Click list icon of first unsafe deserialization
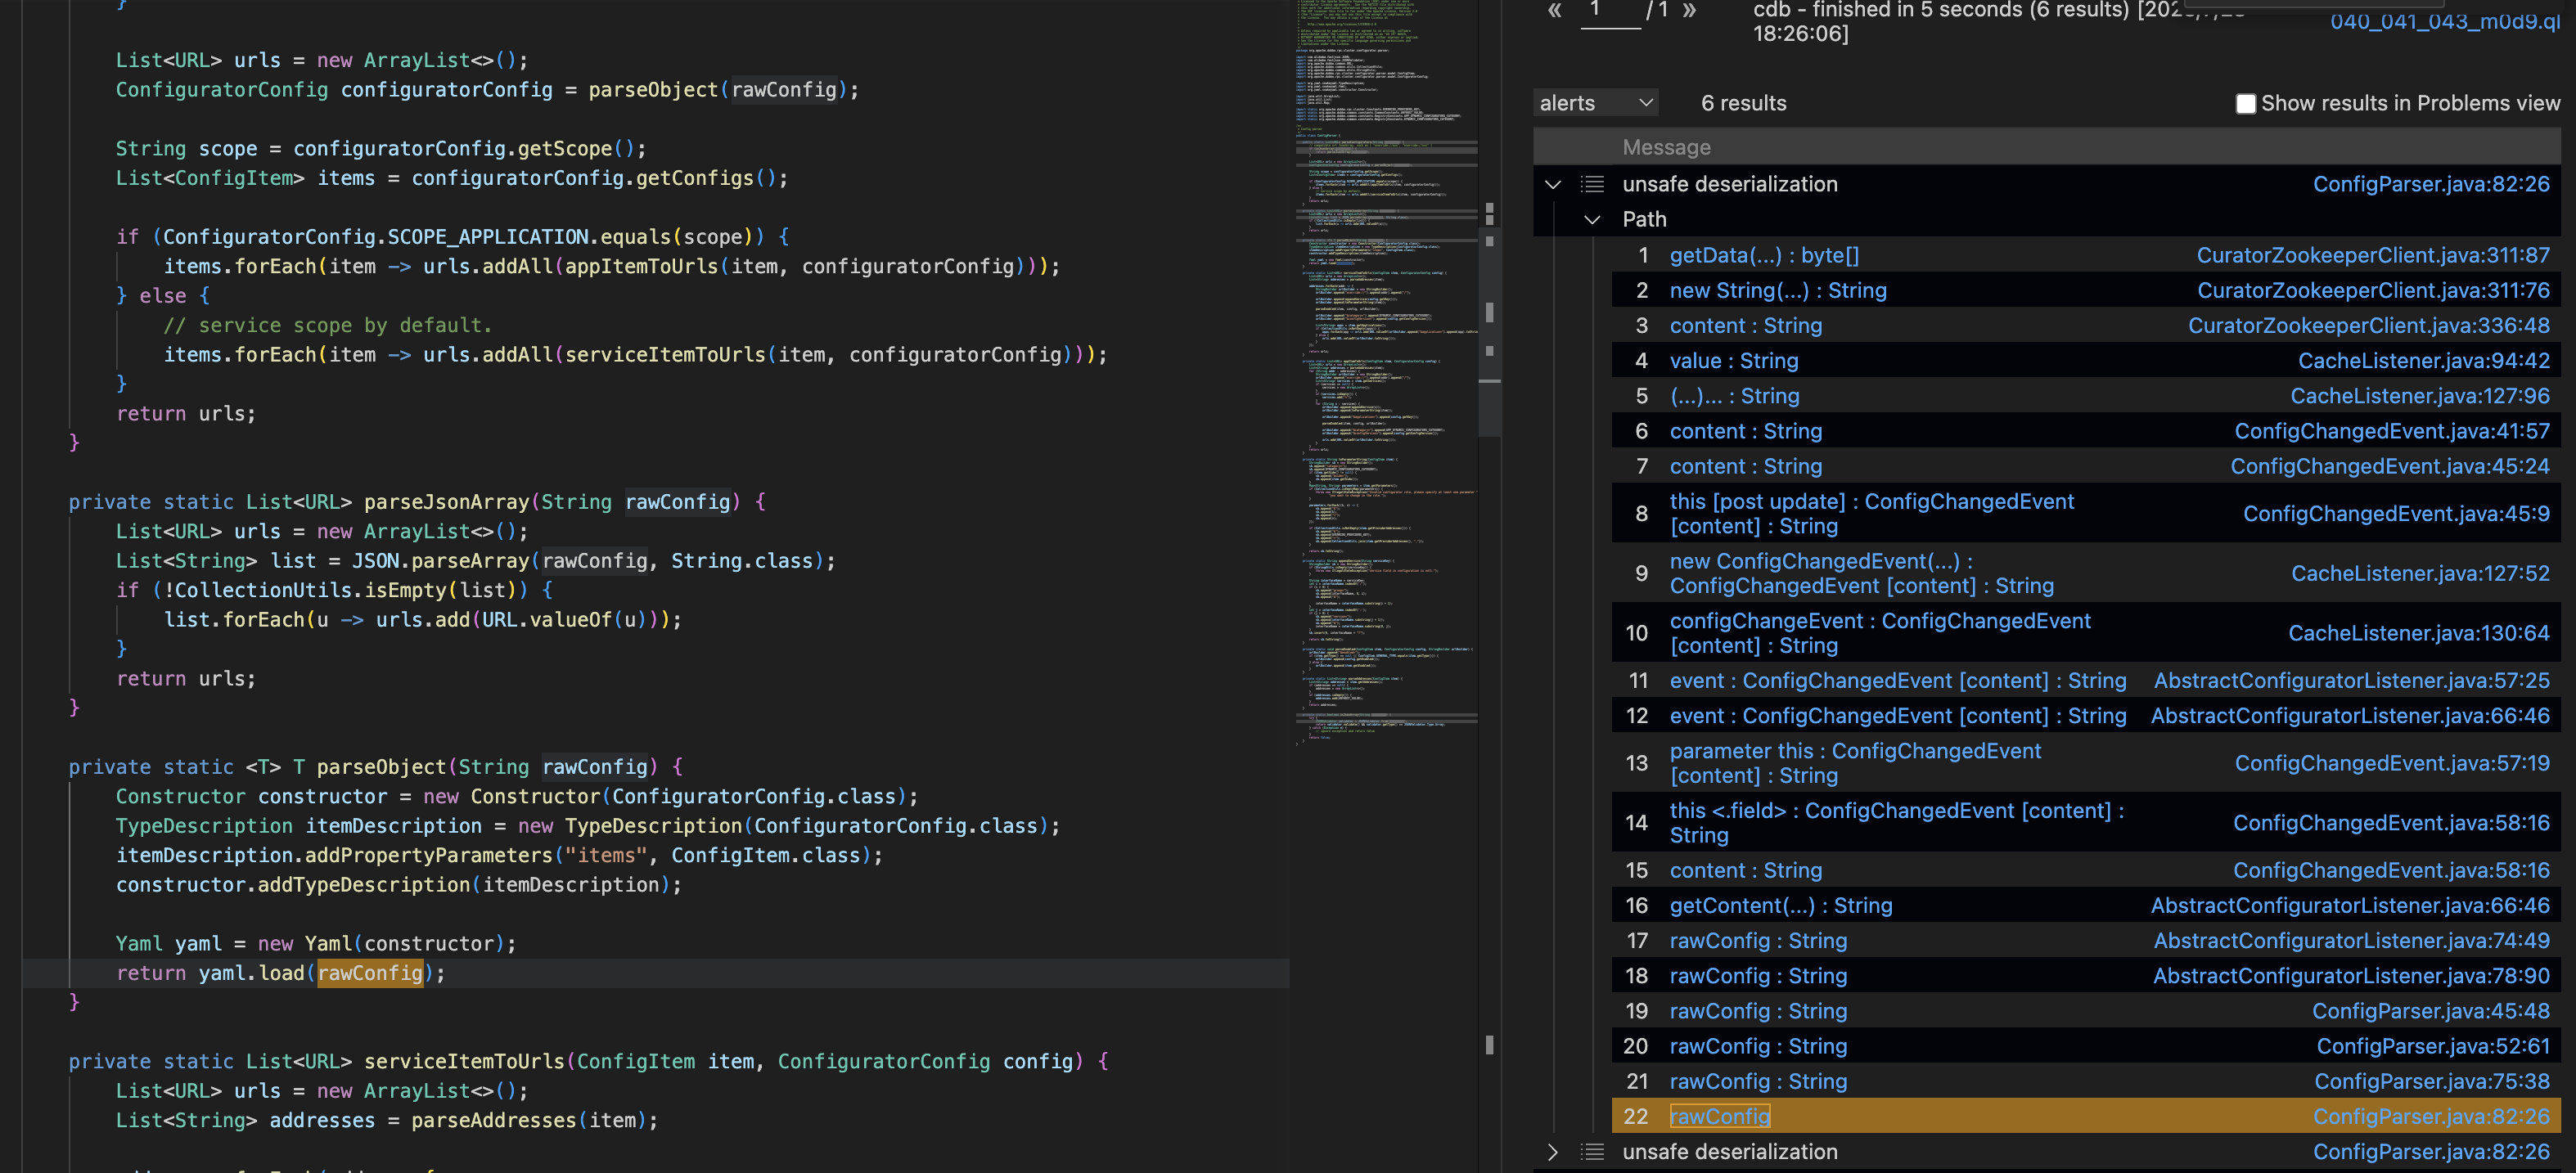Image resolution: width=2576 pixels, height=1173 pixels. pyautogui.click(x=1592, y=185)
